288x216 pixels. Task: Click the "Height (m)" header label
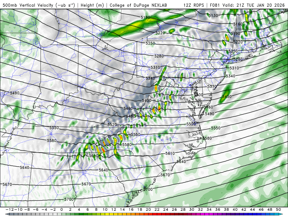pos(92,5)
